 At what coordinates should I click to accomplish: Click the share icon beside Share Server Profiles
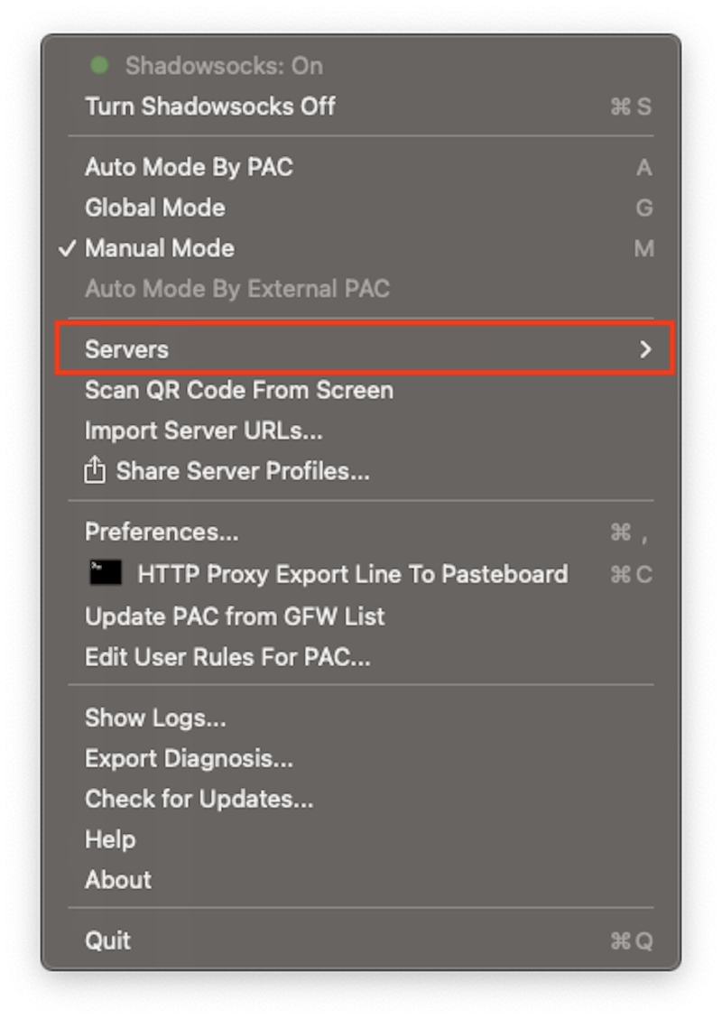point(93,470)
